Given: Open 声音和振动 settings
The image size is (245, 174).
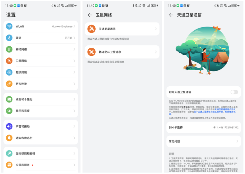Looking at the screenshot, I should [x=41, y=126].
